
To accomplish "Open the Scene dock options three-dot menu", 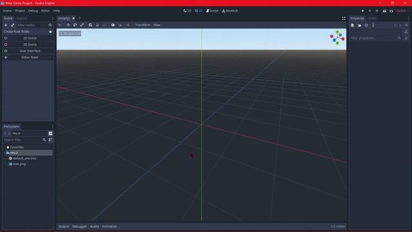I will (53, 18).
